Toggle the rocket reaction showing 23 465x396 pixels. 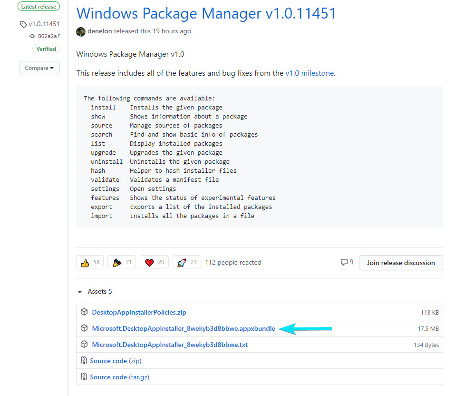186,262
